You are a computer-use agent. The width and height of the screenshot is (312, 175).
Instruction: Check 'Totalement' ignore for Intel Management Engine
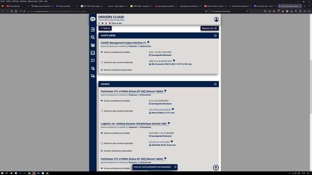coord(127,46)
